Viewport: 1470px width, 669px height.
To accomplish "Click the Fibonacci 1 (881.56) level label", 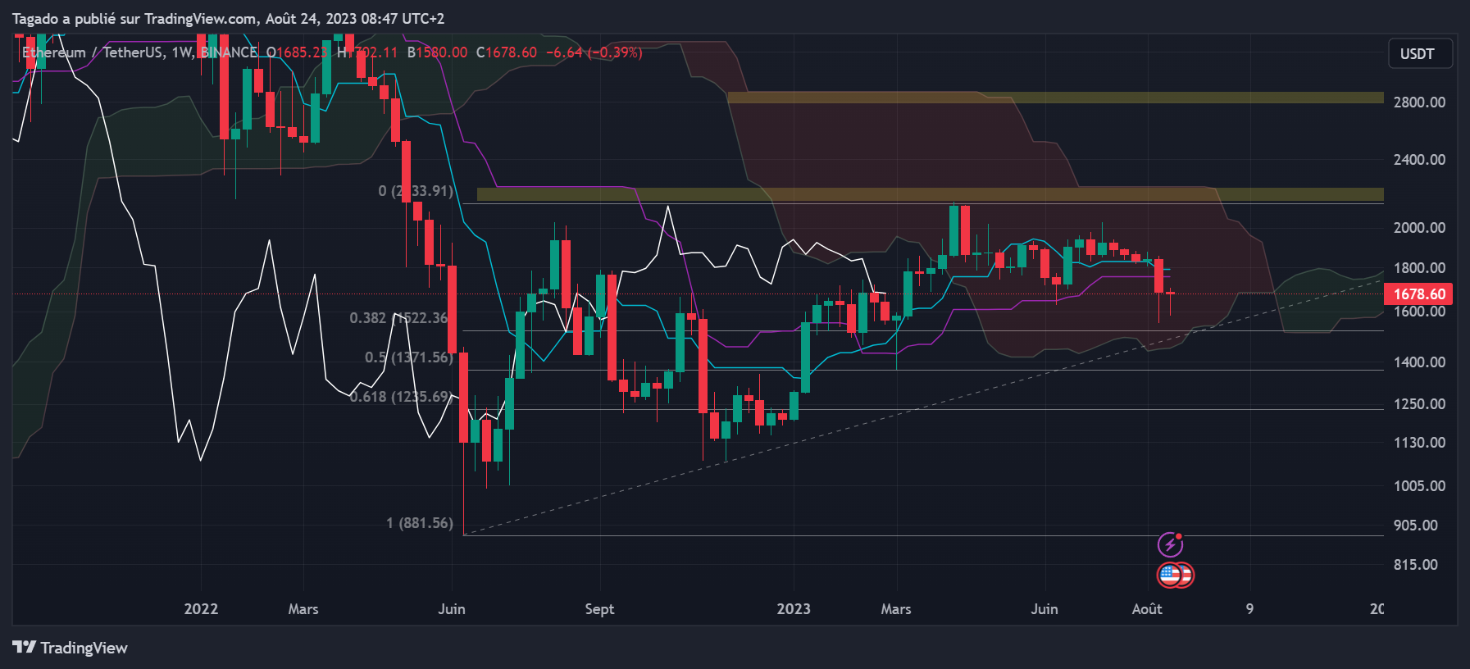I will [x=420, y=523].
